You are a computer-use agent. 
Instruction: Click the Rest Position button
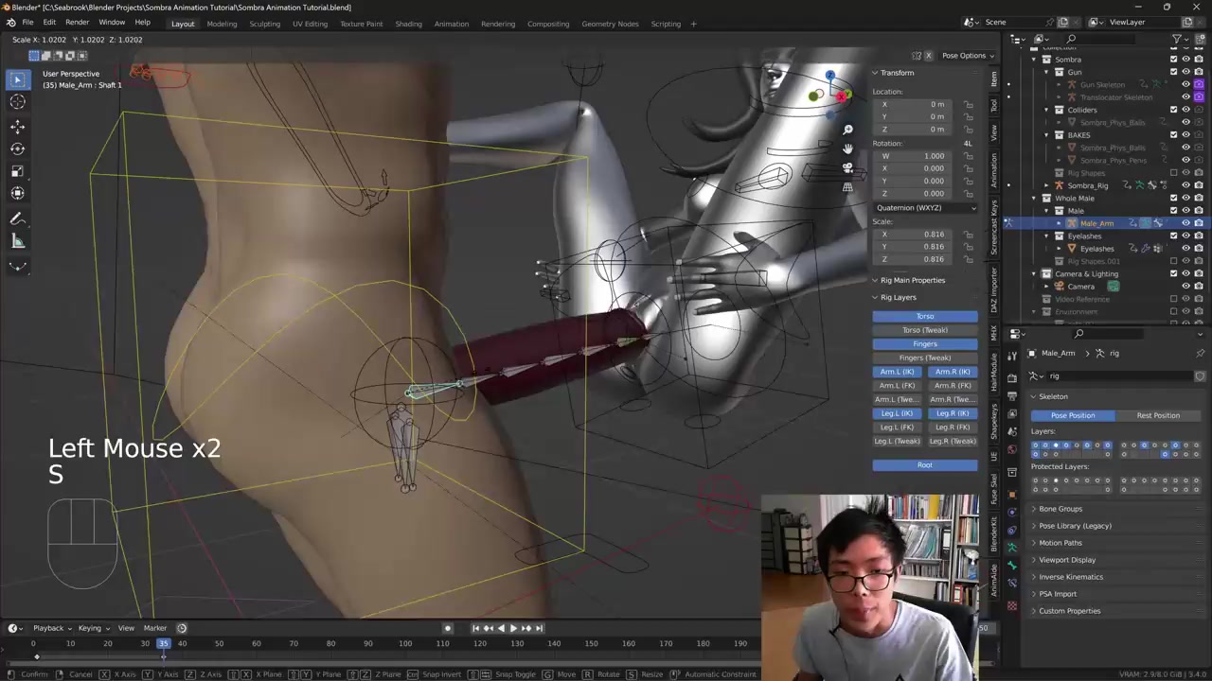[1157, 415]
